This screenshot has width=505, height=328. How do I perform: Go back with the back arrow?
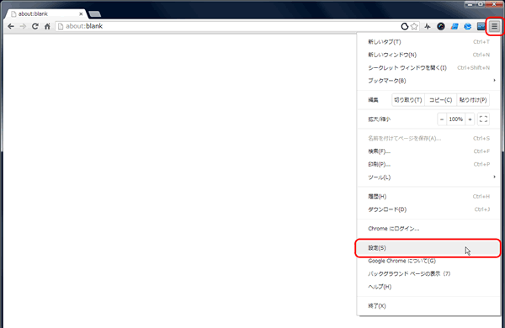[11, 26]
